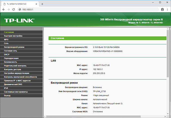Open the browser profile icon
This screenshot has width=171, height=118.
pyautogui.click(x=162, y=10)
